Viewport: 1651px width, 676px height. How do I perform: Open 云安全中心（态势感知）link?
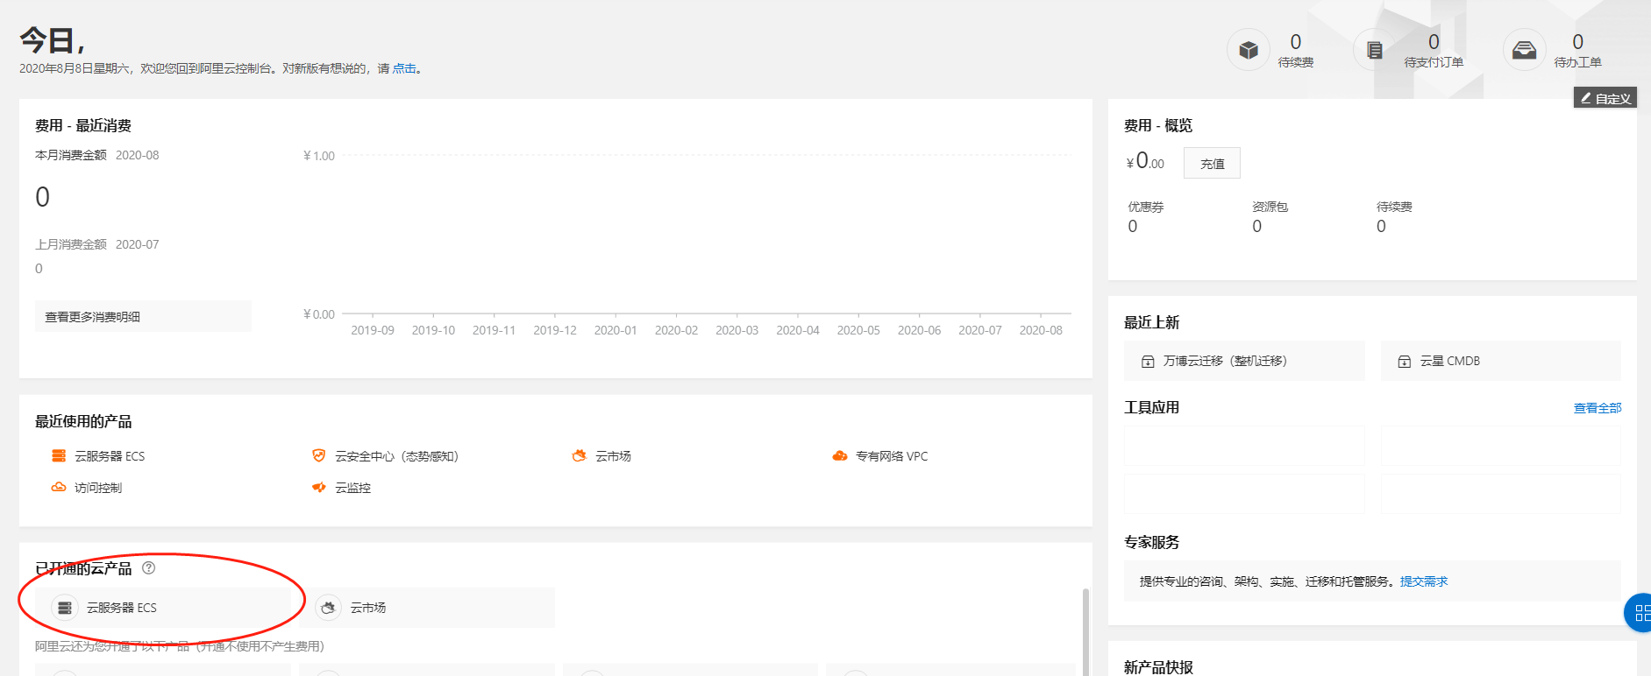pos(396,455)
